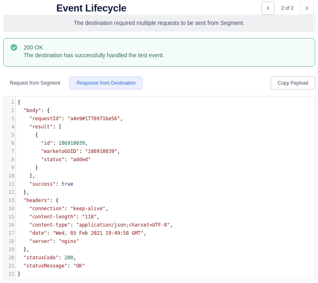Click line number 22 in the gutter

coord(11,274)
